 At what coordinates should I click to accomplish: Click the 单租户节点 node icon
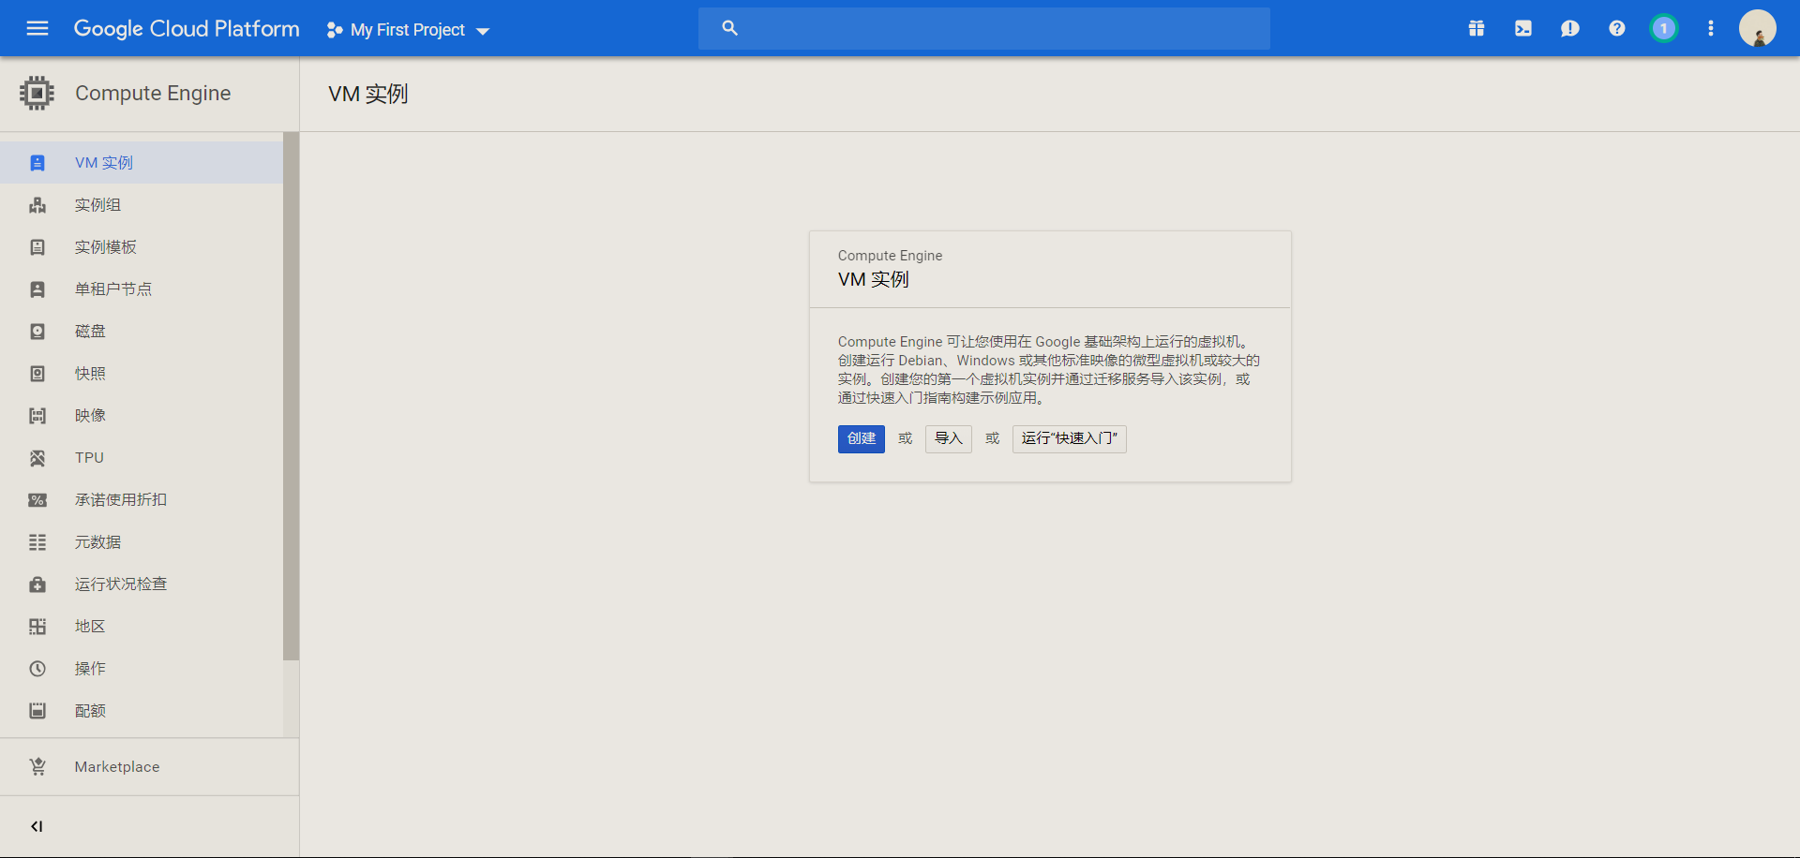click(37, 289)
